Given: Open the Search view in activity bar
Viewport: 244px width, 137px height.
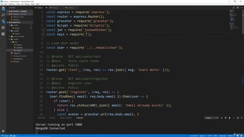Looking at the screenshot, I should point(3,15).
